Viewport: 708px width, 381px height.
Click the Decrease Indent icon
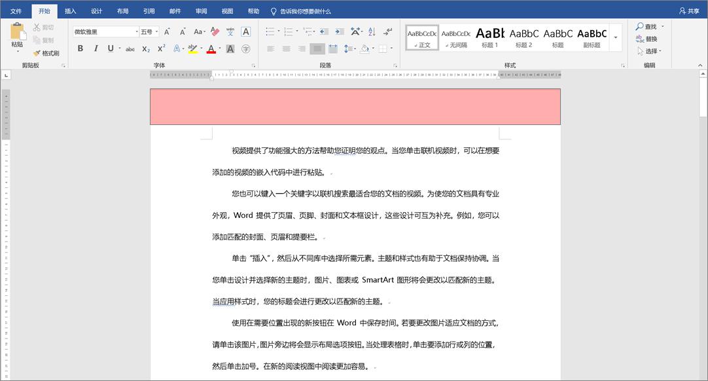(324, 31)
